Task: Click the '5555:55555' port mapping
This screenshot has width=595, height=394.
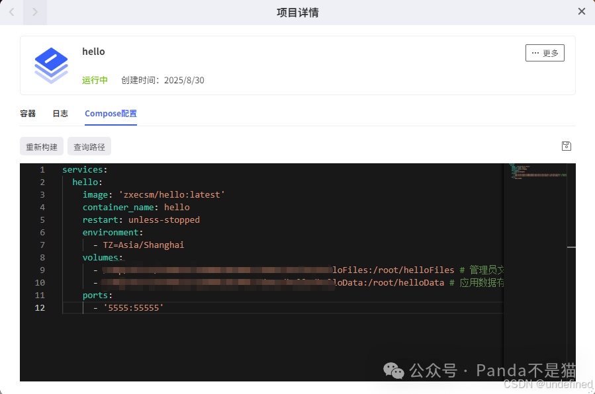Action: coord(133,307)
